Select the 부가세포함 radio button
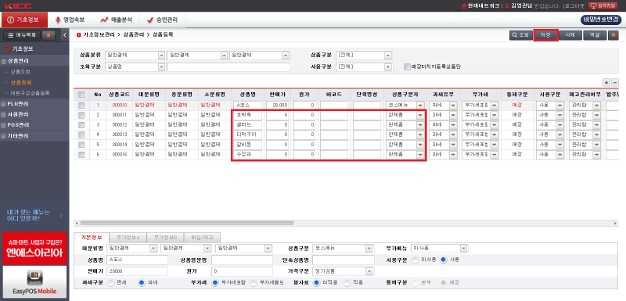 point(214,282)
